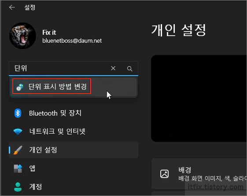Viewport: 247px width, 196px height.
Task: Click the Wi-Fi network icon in sidebar
Action: pyautogui.click(x=18, y=131)
